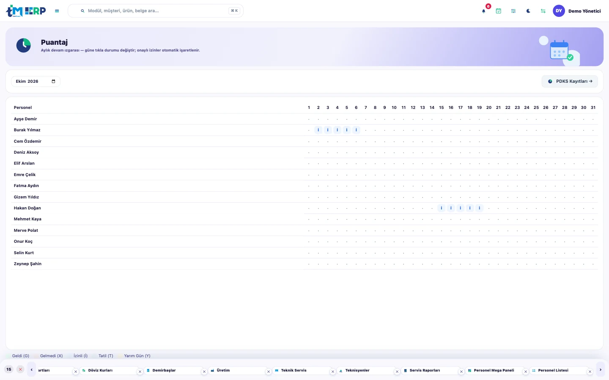Open the DY user avatar menu
This screenshot has height=380, width=609.
559,11
